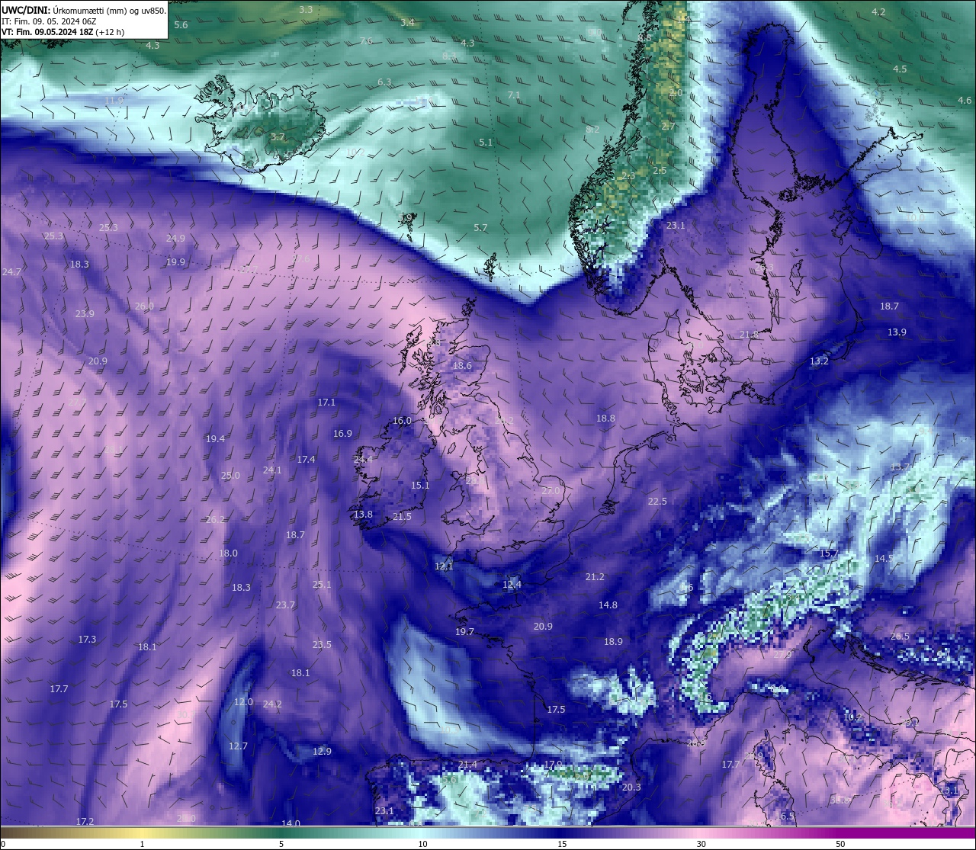
Task: Click the map value '12.7' in the Atlantic
Action: tap(238, 746)
